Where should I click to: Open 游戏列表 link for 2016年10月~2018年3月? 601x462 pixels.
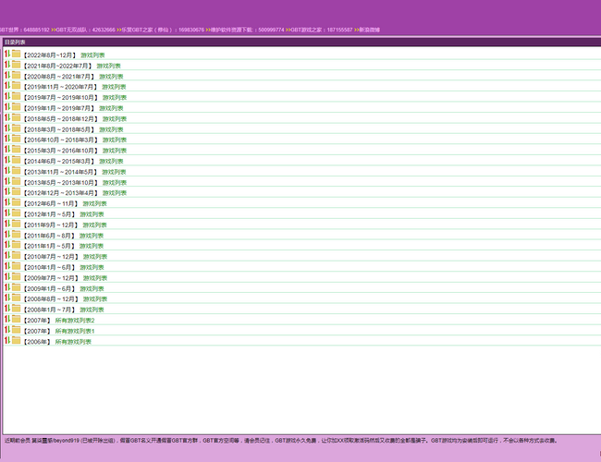pos(114,140)
